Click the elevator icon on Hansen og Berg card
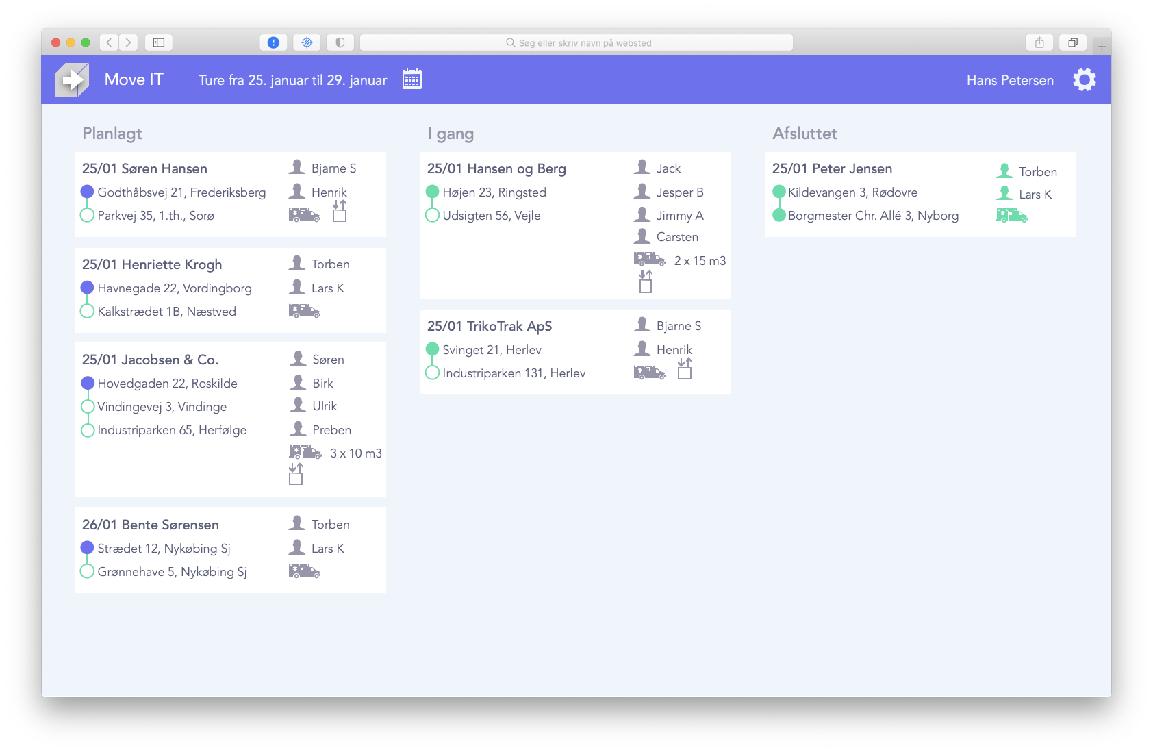This screenshot has width=1153, height=752. [x=646, y=281]
